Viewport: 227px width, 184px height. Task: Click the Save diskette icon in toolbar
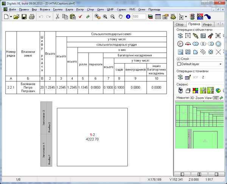pos(24,17)
